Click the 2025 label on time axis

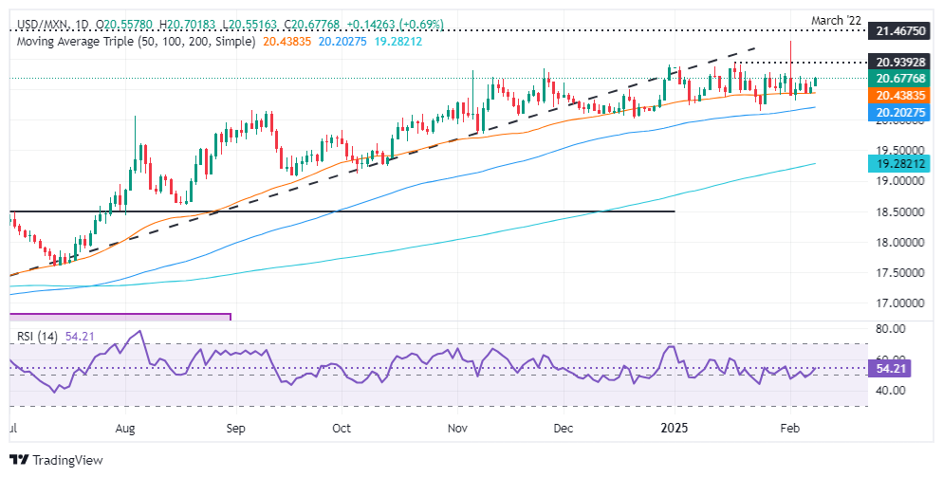coord(675,429)
